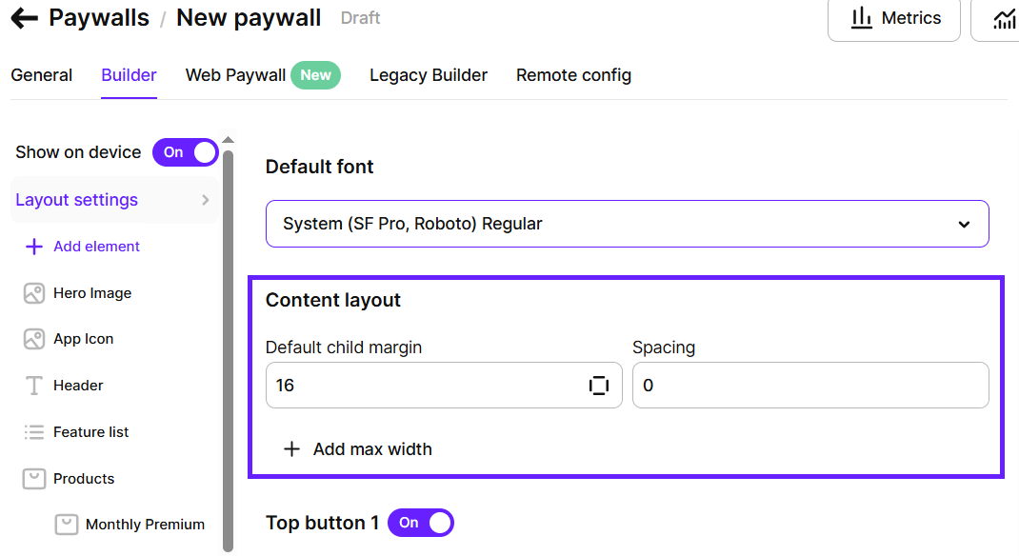Expand Layout settings chevron
The height and width of the screenshot is (556, 1019).
pyautogui.click(x=205, y=200)
